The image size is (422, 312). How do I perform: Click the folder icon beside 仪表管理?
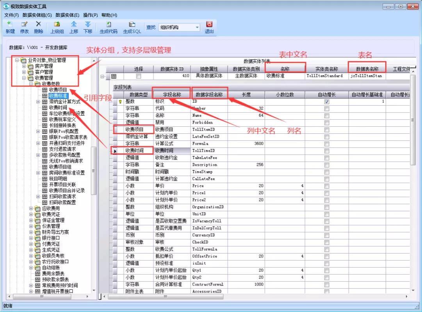[x=38, y=226]
